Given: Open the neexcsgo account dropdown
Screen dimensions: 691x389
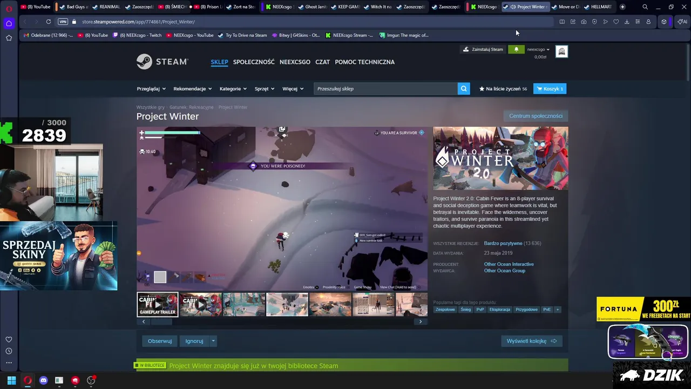Looking at the screenshot, I should click(538, 49).
